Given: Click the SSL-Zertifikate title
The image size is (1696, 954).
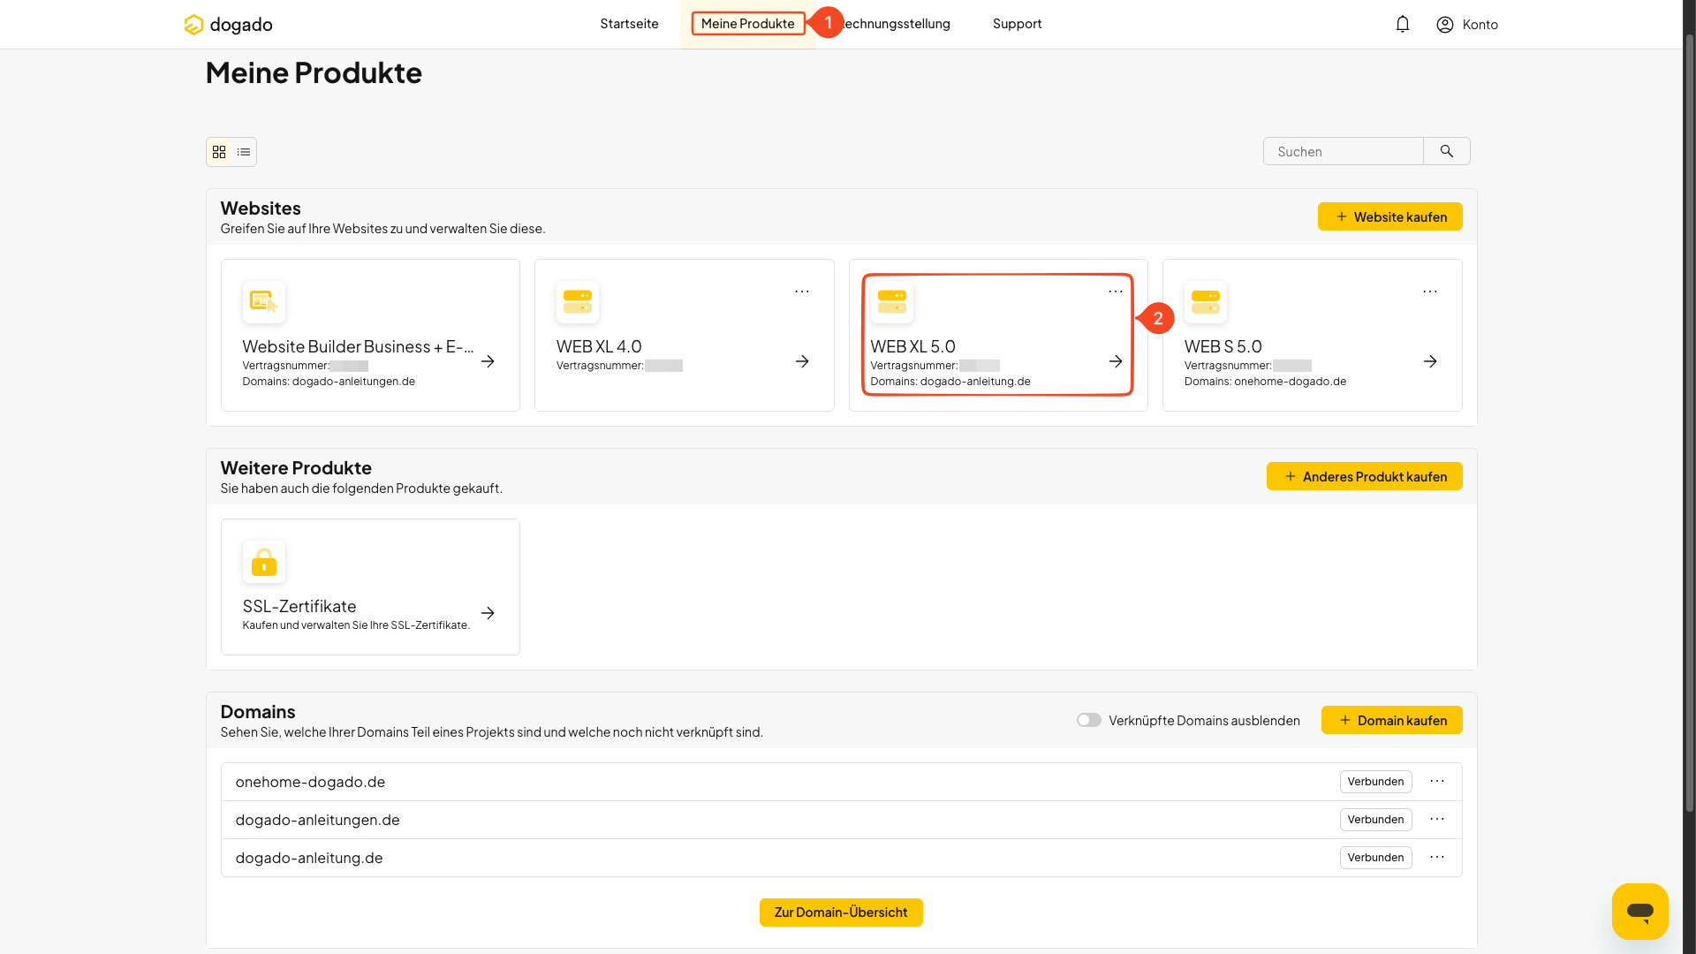Looking at the screenshot, I should pyautogui.click(x=299, y=606).
